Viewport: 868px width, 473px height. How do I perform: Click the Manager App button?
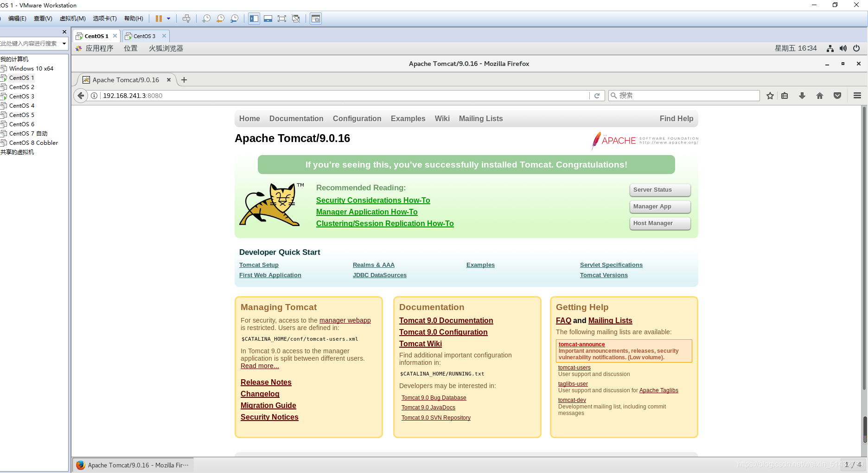[660, 207]
